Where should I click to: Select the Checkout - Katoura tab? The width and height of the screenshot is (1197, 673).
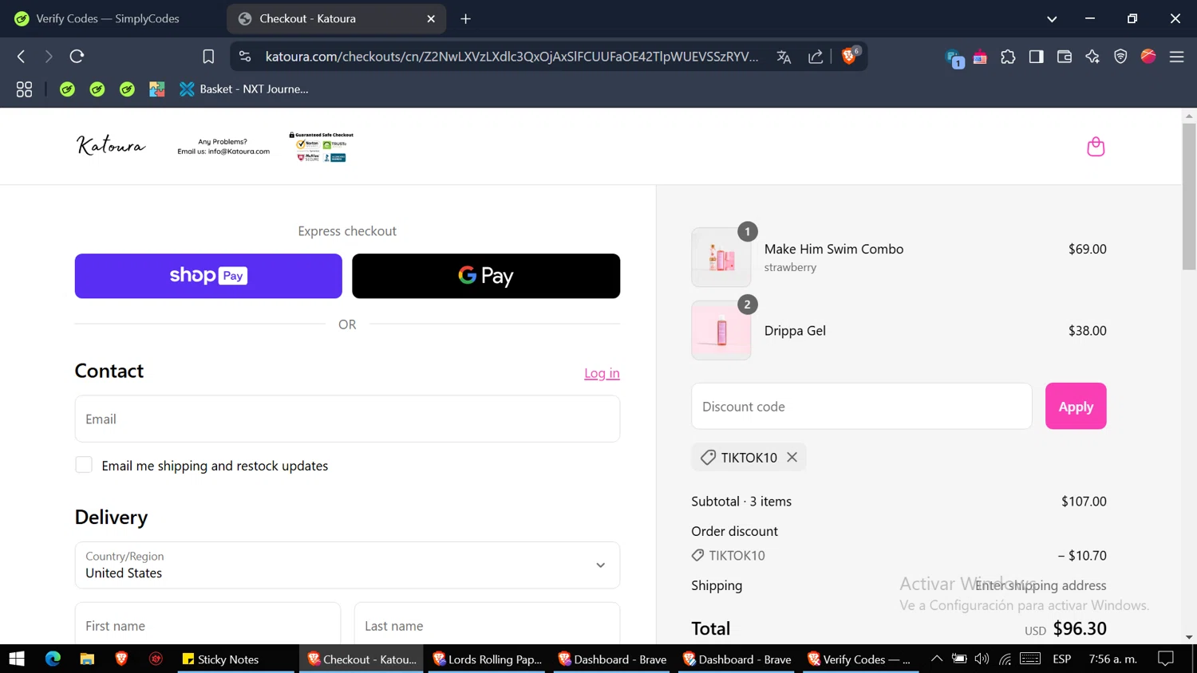(x=335, y=18)
